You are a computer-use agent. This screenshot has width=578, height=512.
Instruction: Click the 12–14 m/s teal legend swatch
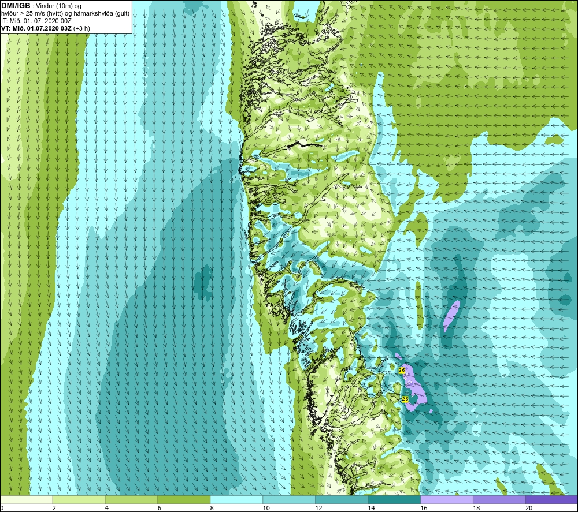point(342,500)
